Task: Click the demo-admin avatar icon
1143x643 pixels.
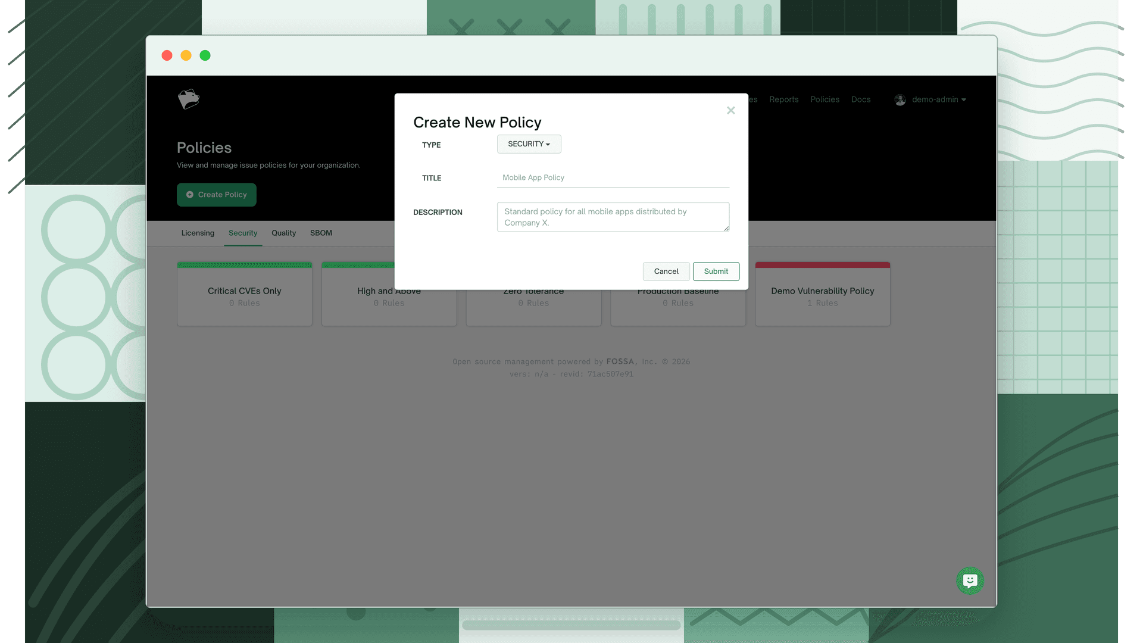Action: click(900, 100)
